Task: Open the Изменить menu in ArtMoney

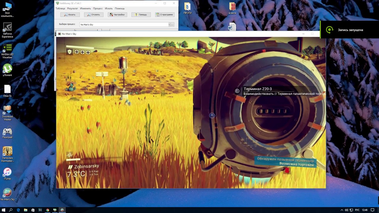Action: tap(85, 9)
